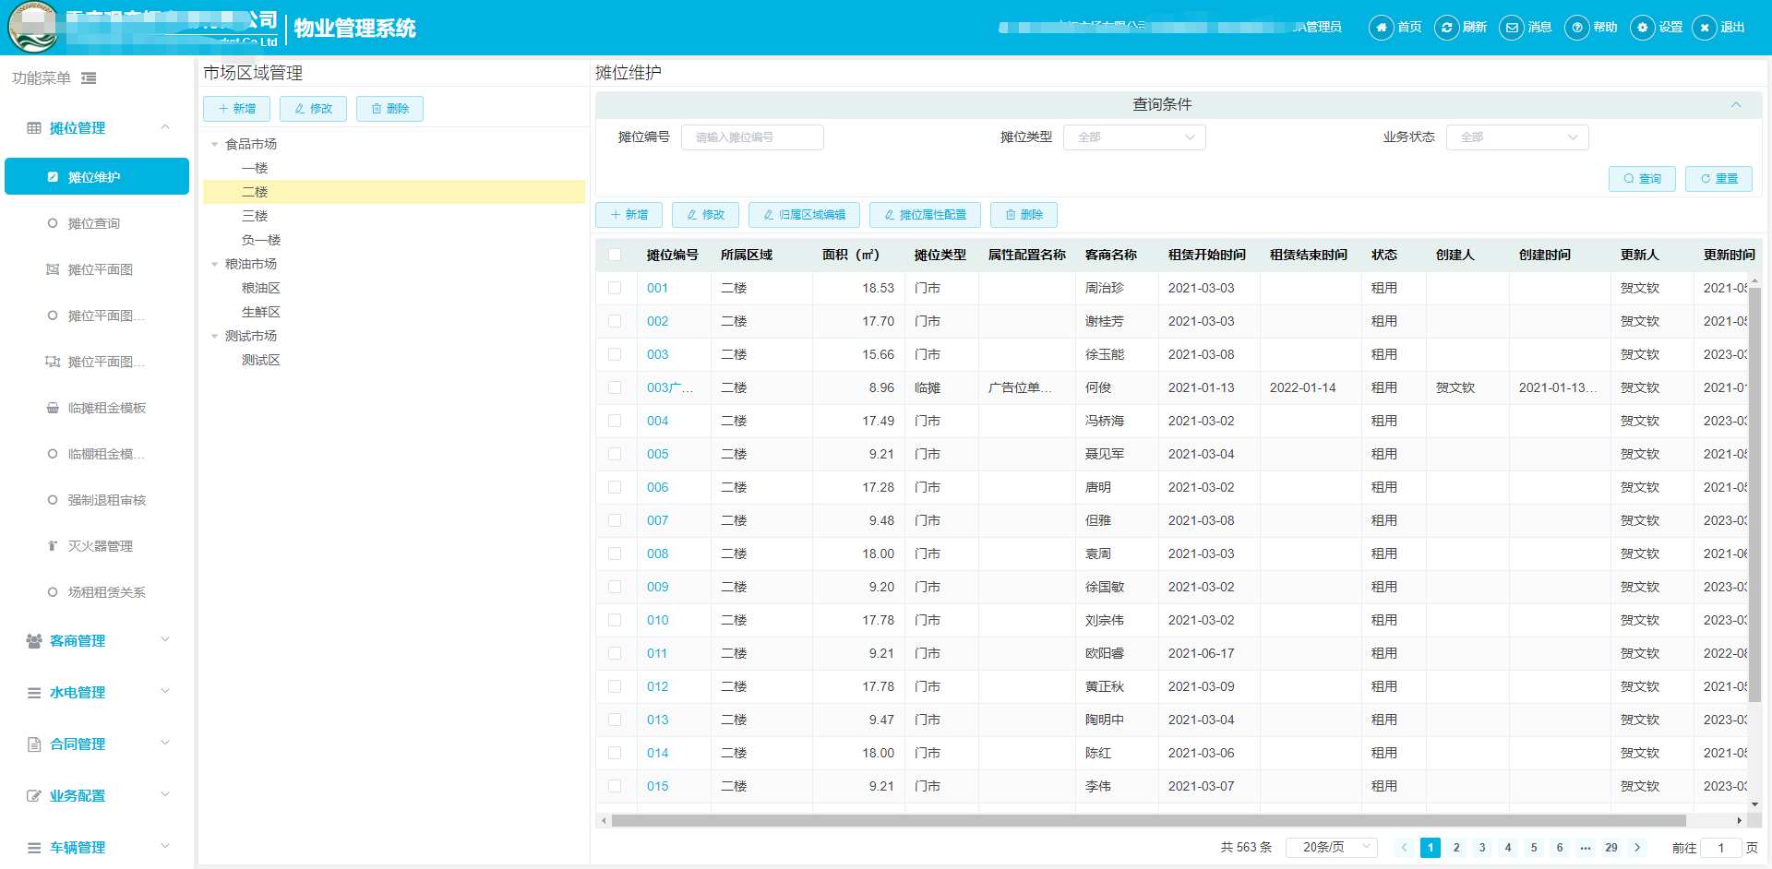Check the row checkbox for stall 008
1772x869 pixels.
(615, 554)
